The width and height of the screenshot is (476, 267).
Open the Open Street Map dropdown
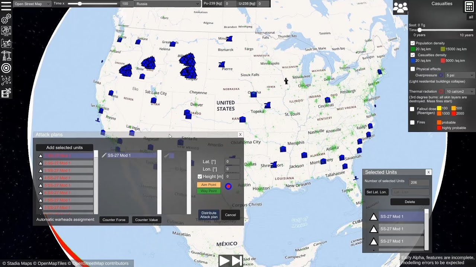(32, 4)
